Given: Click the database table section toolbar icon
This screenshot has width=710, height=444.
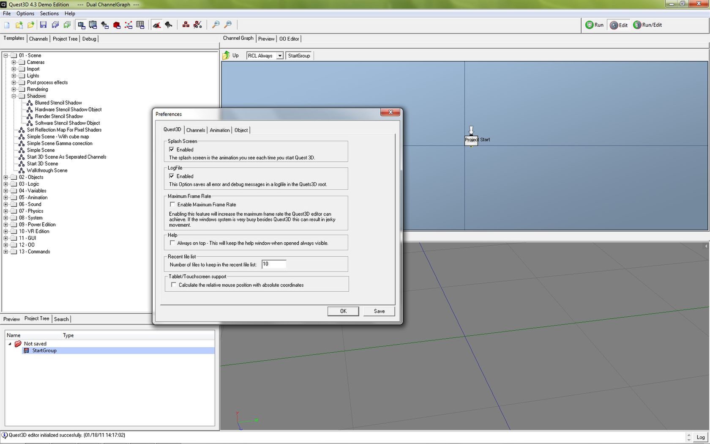Looking at the screenshot, I should 140,25.
